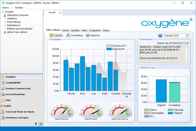Click Factures teal legend swatch
The image size is (196, 131).
170,110
